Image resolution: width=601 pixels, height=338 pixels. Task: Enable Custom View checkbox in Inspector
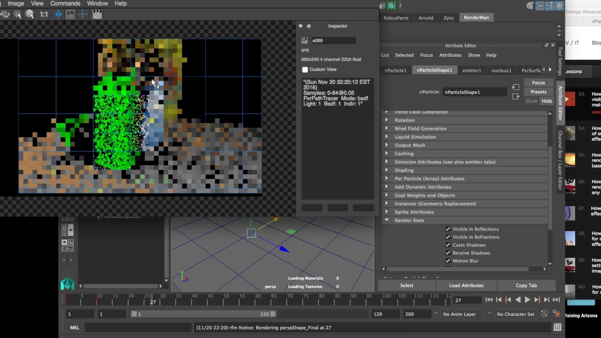[305, 69]
